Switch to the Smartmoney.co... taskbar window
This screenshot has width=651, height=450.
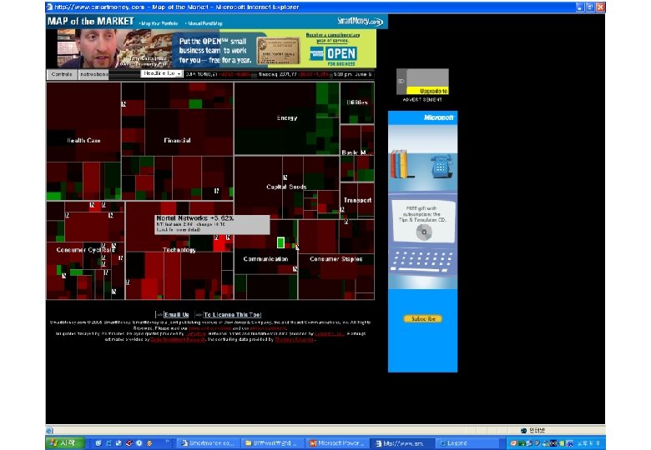[209, 443]
